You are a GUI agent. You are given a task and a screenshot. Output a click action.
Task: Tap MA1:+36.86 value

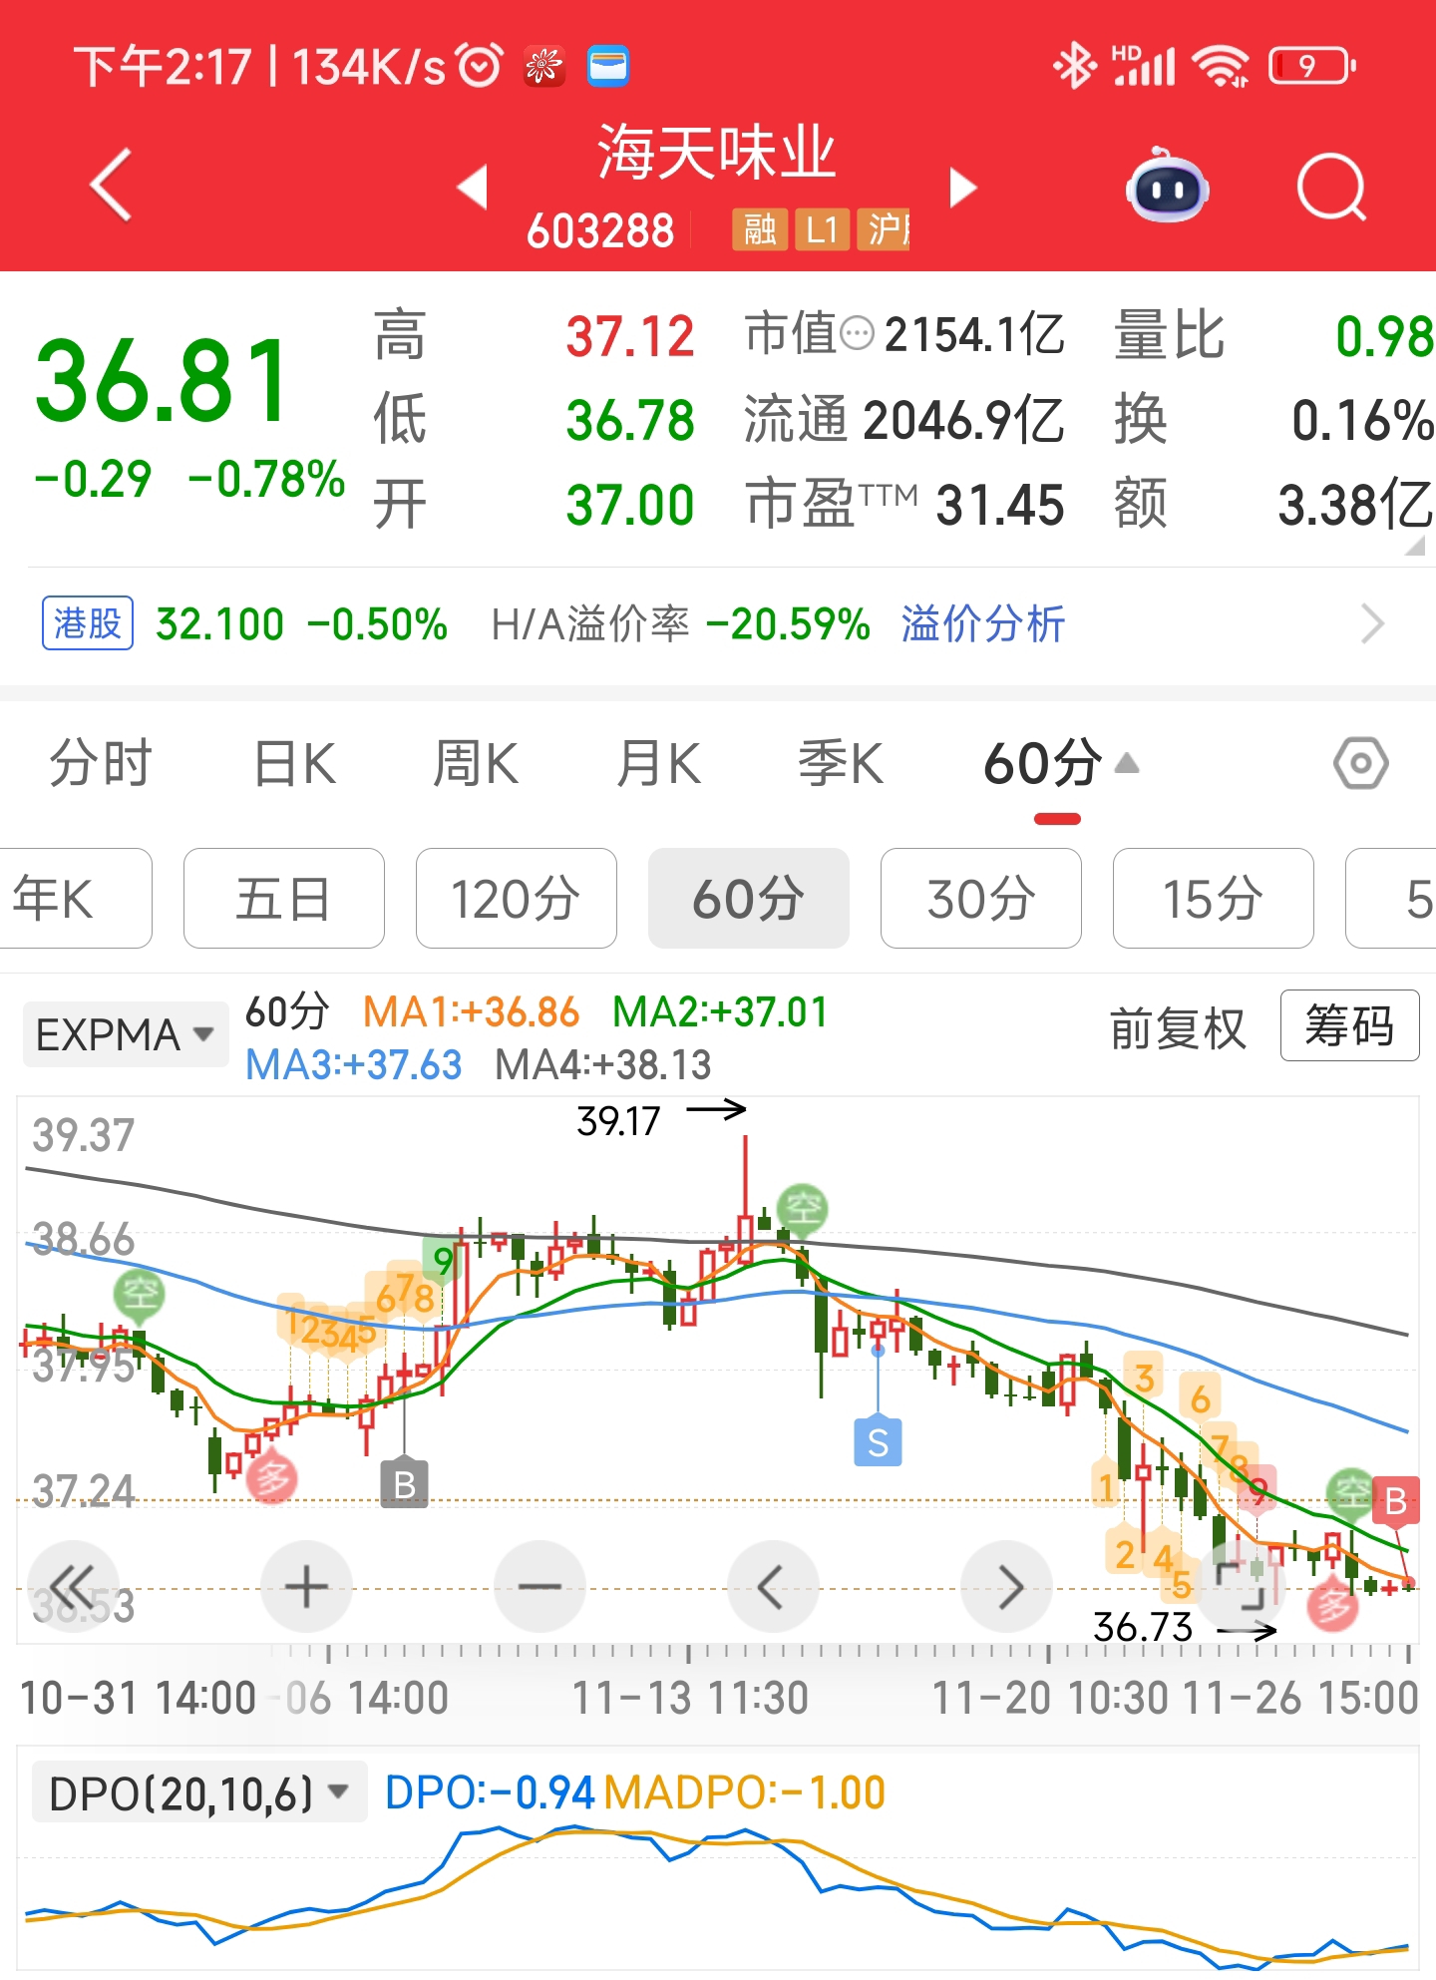coord(471,1012)
